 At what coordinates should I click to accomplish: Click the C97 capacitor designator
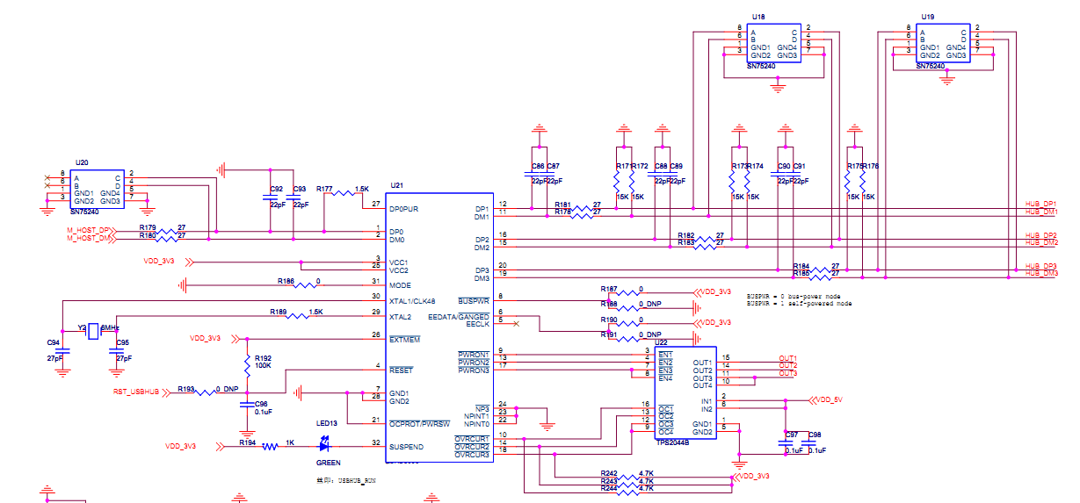point(792,435)
